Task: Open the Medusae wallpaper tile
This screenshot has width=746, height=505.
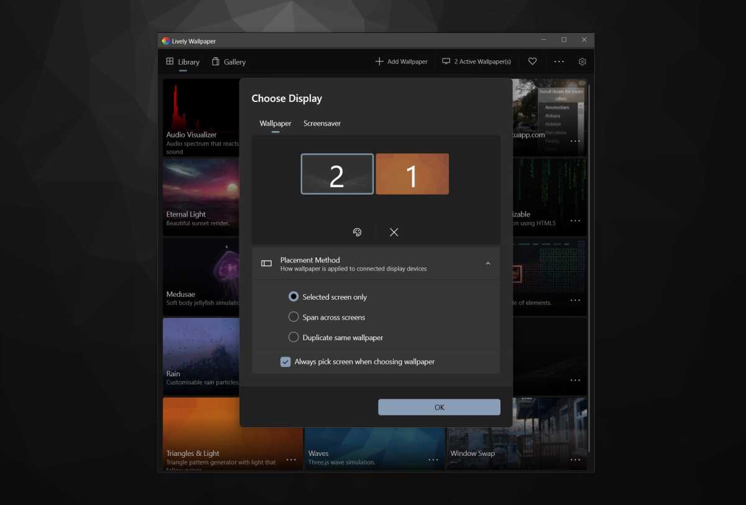Action: (201, 277)
